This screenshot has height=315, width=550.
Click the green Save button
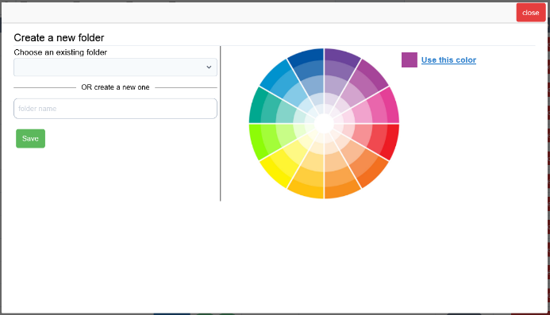tap(30, 139)
